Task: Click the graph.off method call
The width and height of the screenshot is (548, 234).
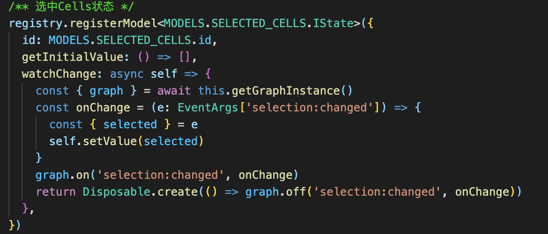Action: point(275,192)
